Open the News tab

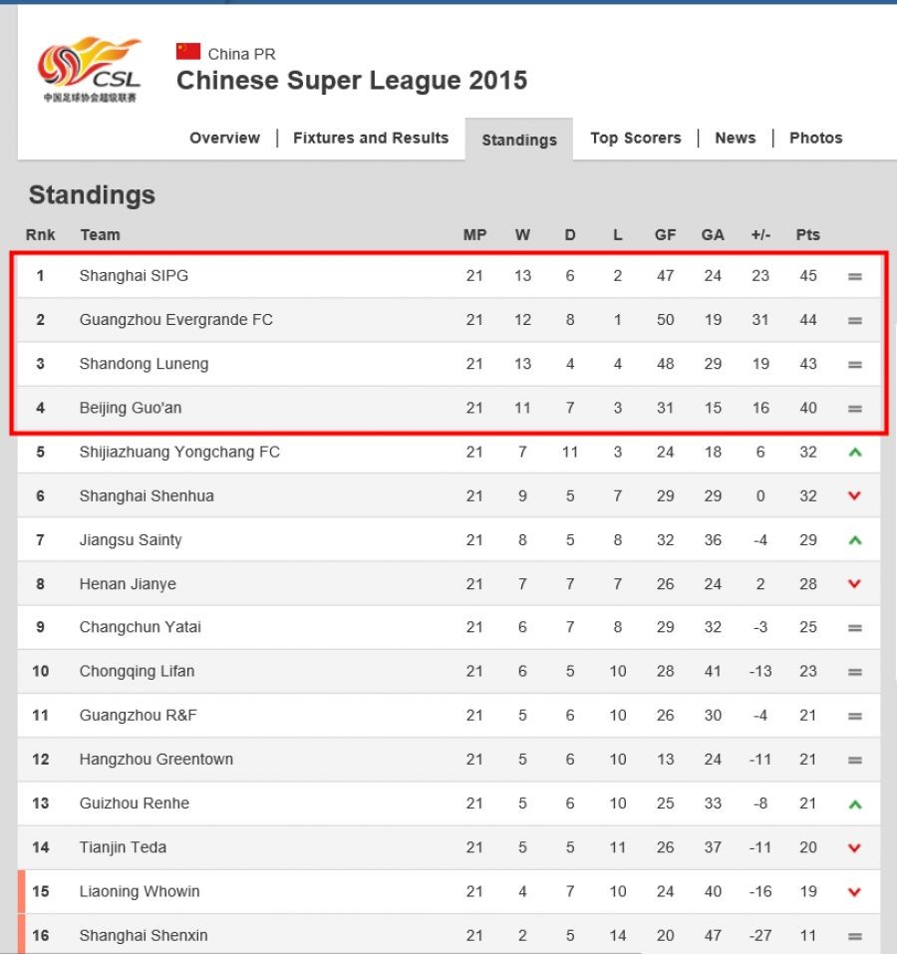pos(735,139)
